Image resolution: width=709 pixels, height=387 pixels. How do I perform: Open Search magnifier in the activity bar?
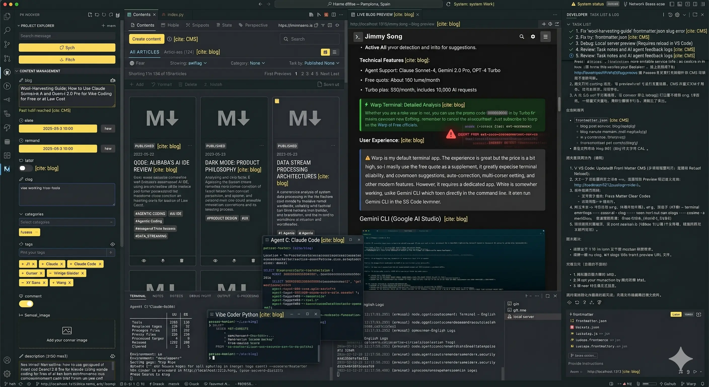tap(7, 30)
